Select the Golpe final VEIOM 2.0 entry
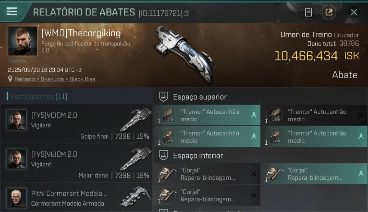The height and width of the screenshot is (212, 368). tap(77, 124)
